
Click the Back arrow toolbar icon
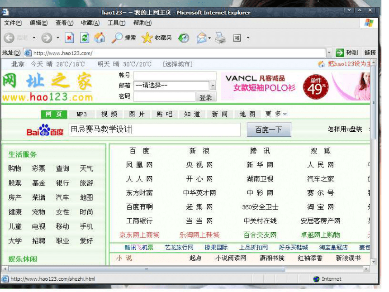point(9,38)
